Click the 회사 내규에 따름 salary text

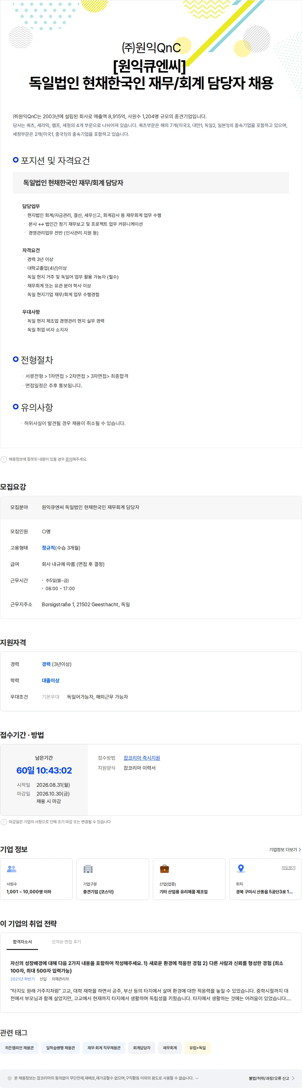pyautogui.click(x=73, y=564)
